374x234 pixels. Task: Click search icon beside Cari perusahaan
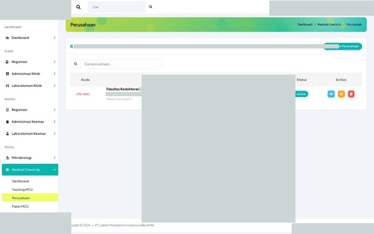tap(76, 64)
